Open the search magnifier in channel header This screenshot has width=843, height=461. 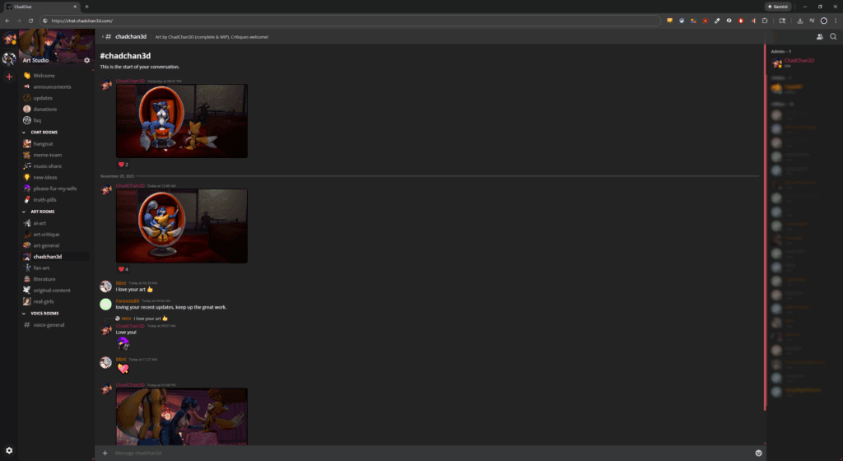(833, 37)
